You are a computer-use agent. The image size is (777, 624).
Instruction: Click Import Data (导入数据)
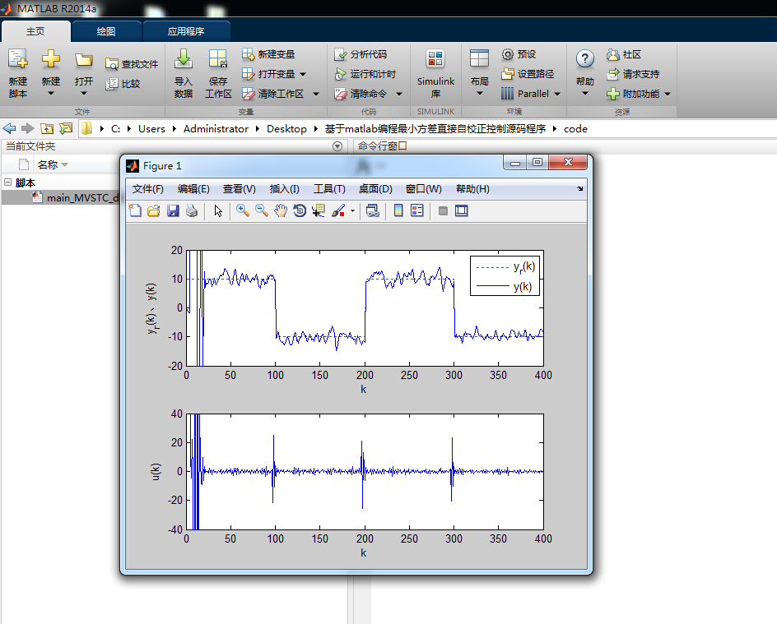[184, 72]
